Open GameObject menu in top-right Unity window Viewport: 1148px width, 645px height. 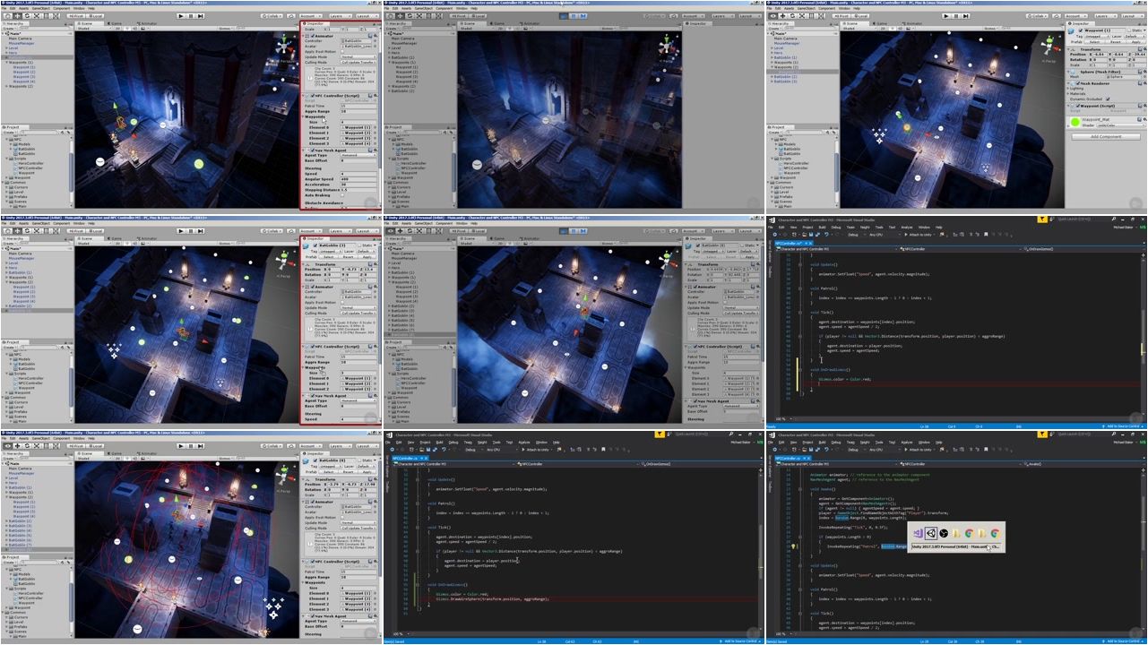click(807, 9)
